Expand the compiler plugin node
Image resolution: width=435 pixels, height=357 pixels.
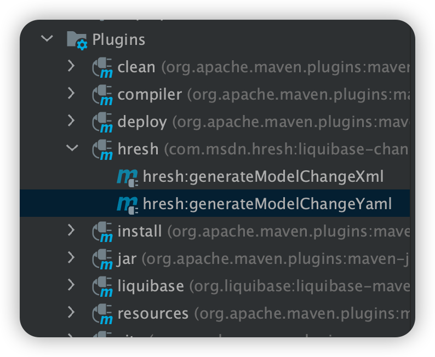[x=71, y=93]
